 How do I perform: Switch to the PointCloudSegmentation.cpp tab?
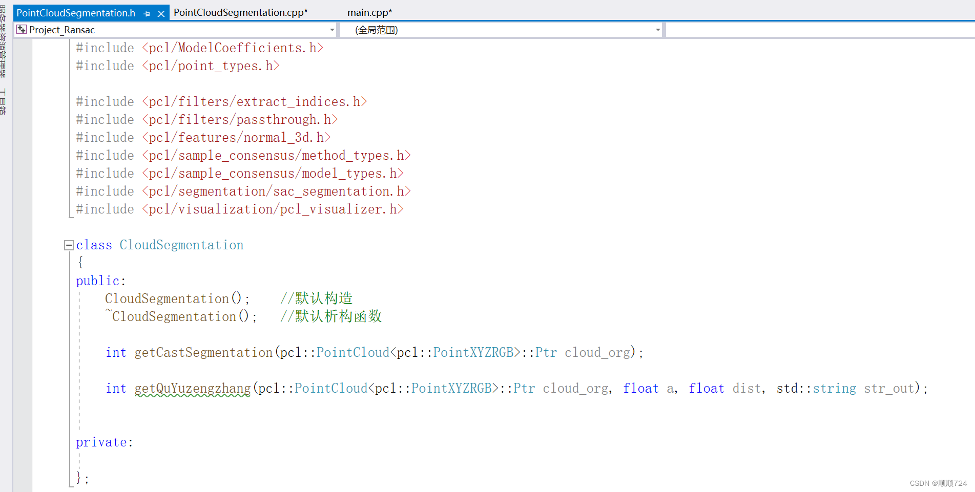[240, 12]
